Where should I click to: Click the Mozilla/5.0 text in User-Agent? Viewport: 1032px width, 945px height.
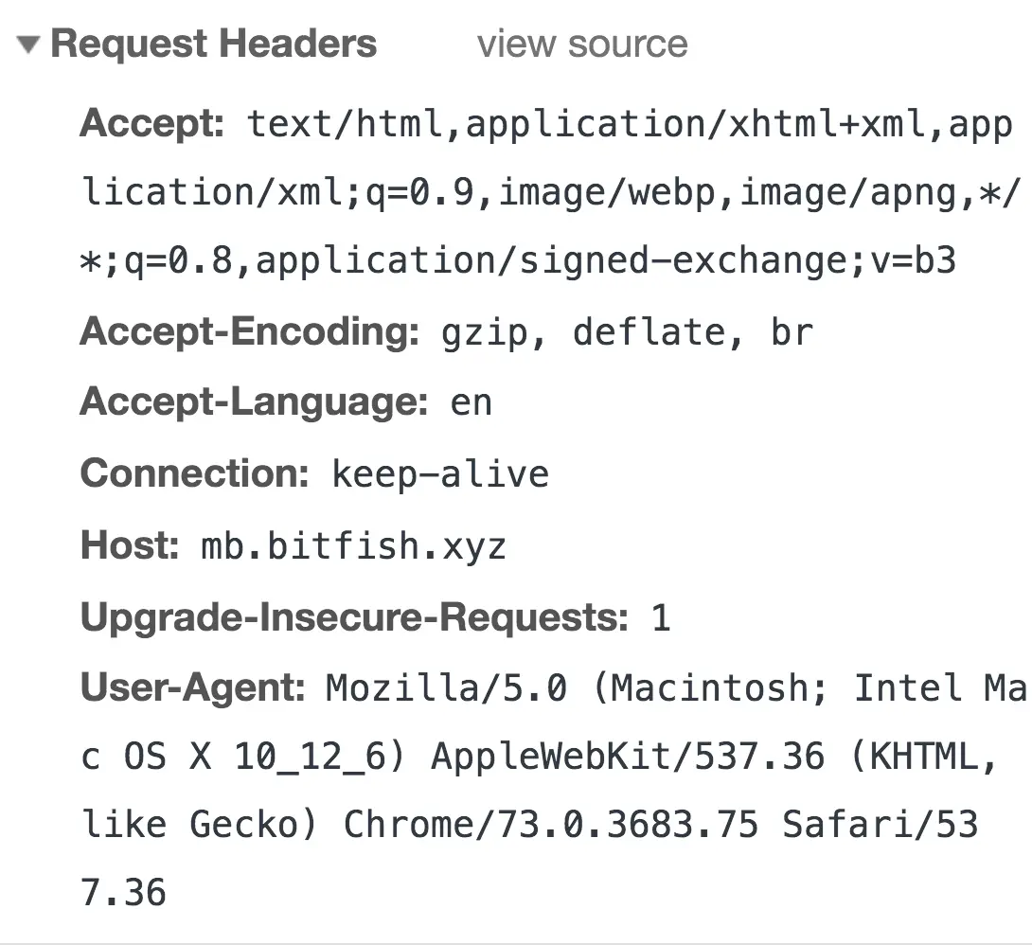click(447, 688)
